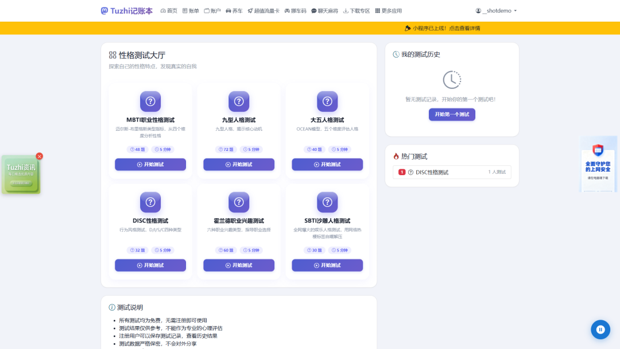Close the Tuzhi资讯 floating ad
The height and width of the screenshot is (349, 620).
(39, 156)
